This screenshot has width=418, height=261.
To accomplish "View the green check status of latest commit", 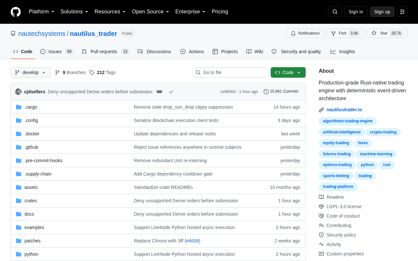I will pos(171,92).
